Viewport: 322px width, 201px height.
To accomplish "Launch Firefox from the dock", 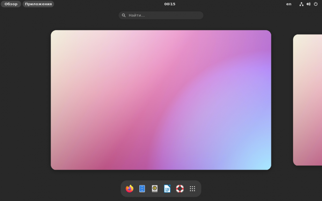I will click(130, 189).
